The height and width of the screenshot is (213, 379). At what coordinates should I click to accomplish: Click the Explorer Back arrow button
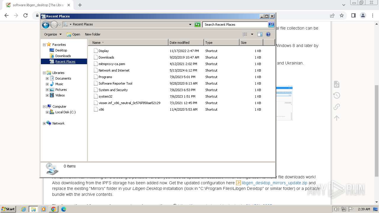pos(46,25)
